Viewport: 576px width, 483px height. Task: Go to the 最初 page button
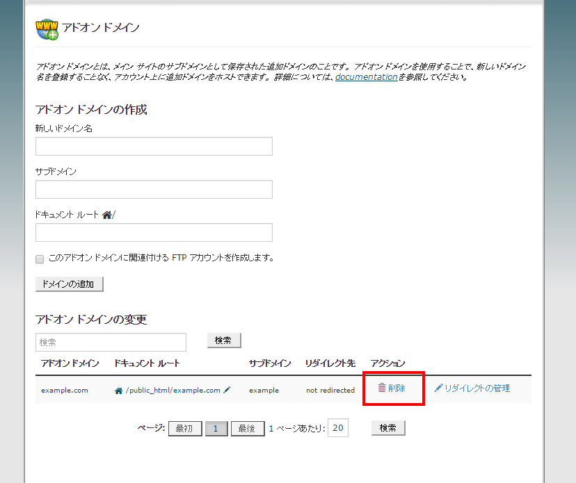185,429
